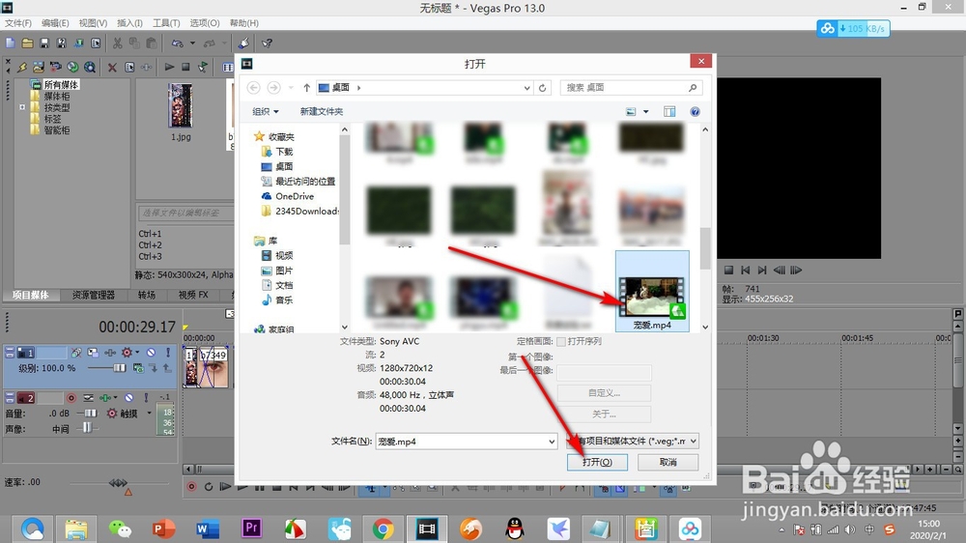Screen dimensions: 966x543
Task: Open the 组织 dropdown in dialog
Action: (x=266, y=111)
